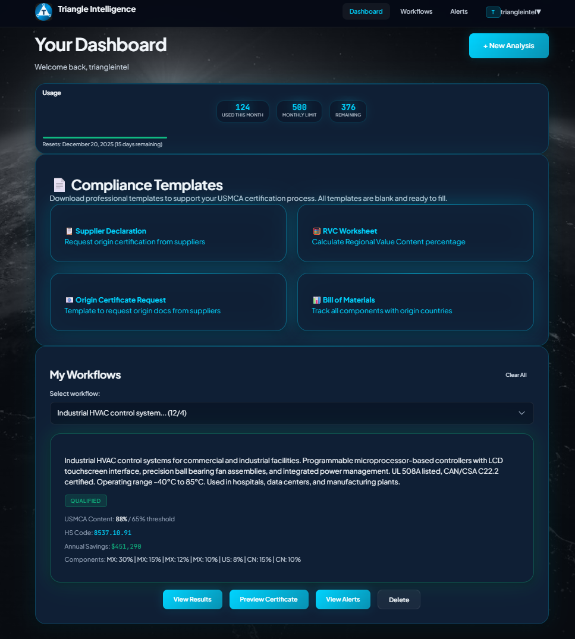575x639 pixels.
Task: Click the Bill of Materials ledger icon
Action: pyautogui.click(x=316, y=300)
